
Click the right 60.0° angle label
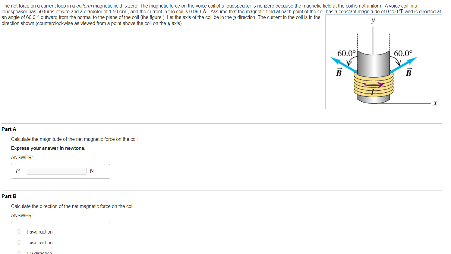click(x=403, y=53)
